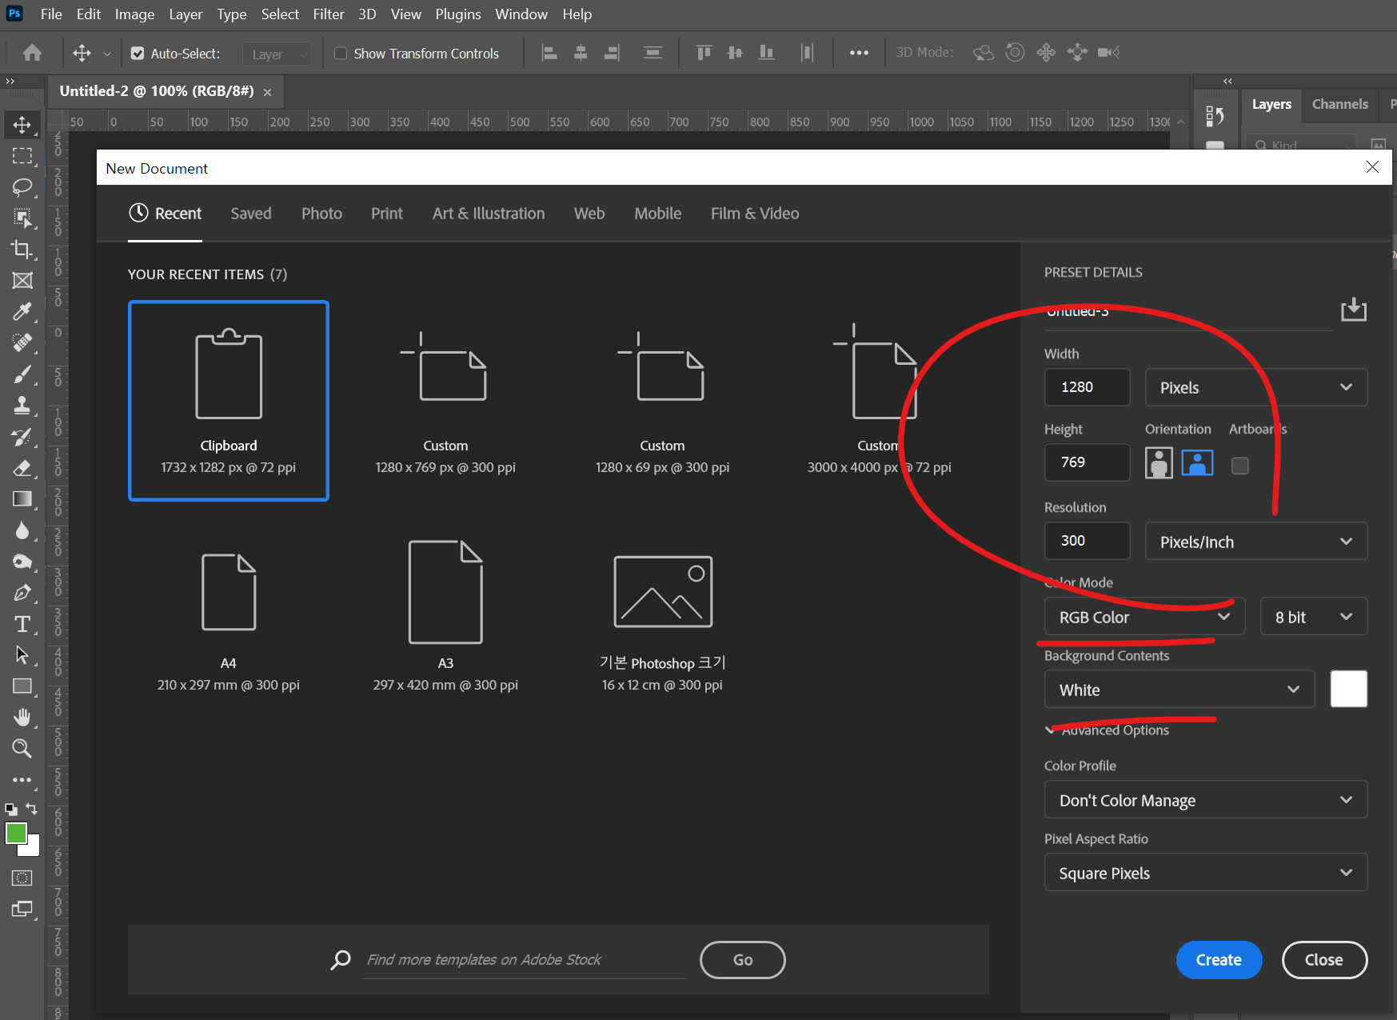The height and width of the screenshot is (1020, 1397).
Task: Enable Show Transform Controls checkbox
Action: tap(341, 54)
